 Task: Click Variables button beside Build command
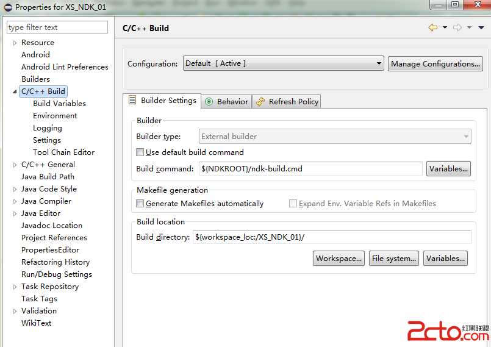click(x=448, y=169)
